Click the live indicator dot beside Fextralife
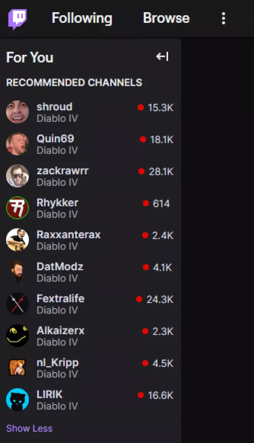Viewport: 254px width, 443px height. [x=139, y=299]
